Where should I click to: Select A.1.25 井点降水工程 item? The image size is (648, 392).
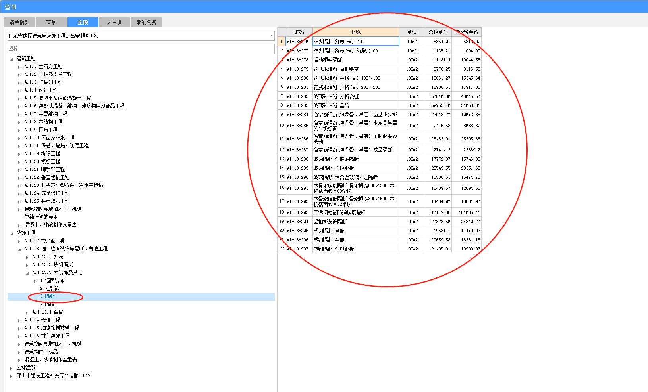click(47, 201)
